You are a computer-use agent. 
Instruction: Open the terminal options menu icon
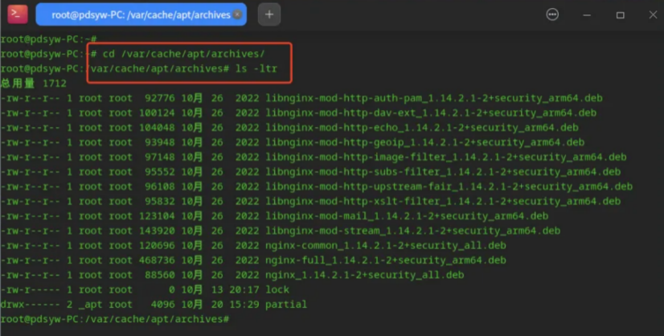point(552,14)
